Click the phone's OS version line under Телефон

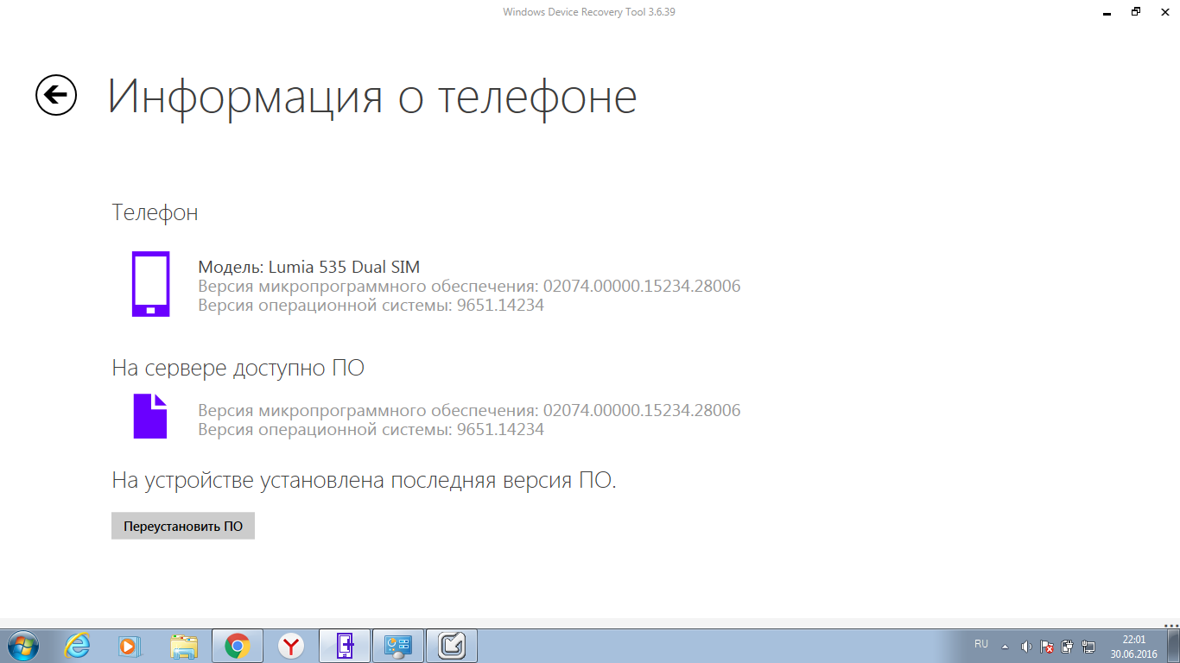point(371,305)
